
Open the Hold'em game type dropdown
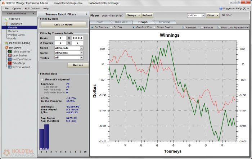[203, 15]
